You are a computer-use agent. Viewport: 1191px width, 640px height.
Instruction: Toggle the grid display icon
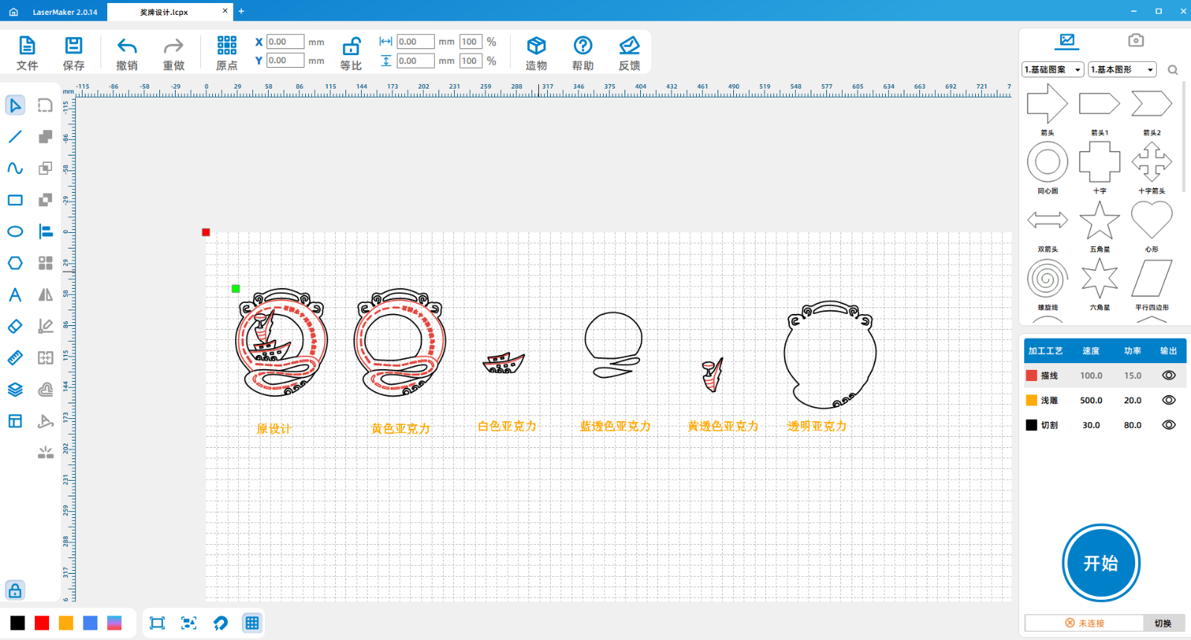point(252,623)
